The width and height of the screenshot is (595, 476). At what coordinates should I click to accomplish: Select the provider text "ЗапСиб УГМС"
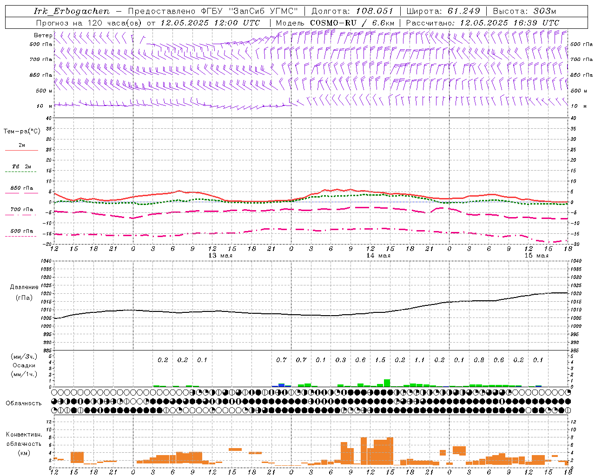(263, 11)
